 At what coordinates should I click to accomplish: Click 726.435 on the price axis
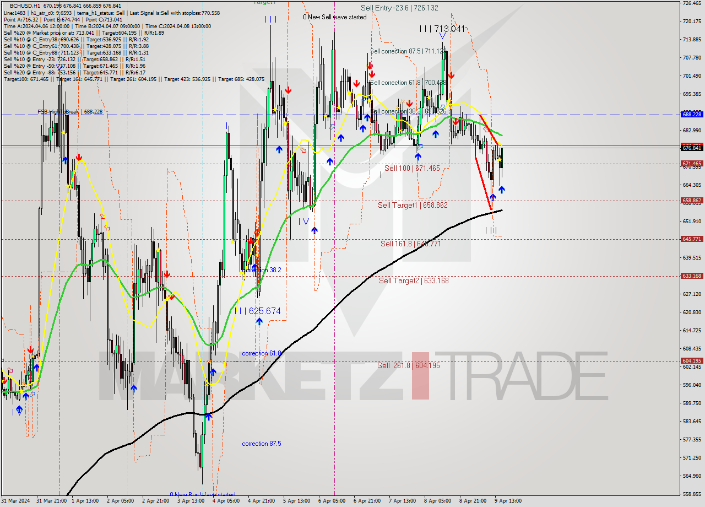[692, 3]
